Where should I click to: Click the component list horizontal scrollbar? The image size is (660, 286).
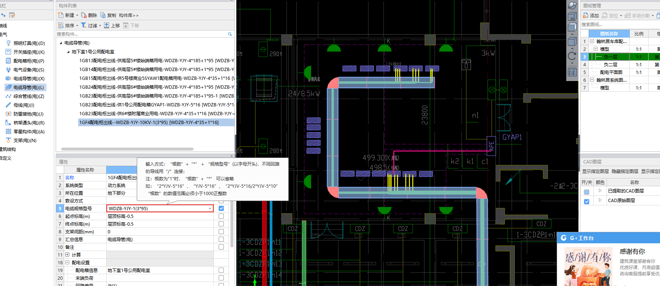point(127,149)
